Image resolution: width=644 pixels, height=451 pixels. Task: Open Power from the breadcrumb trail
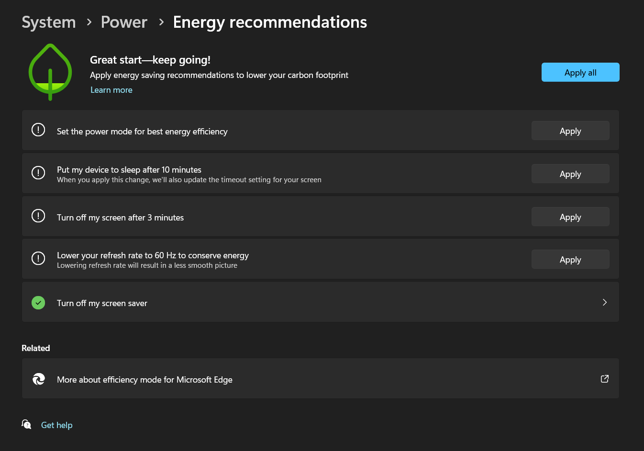click(124, 22)
